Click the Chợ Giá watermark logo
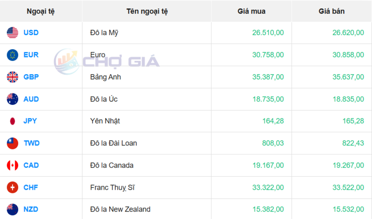The width and height of the screenshot is (372, 219). click(x=107, y=61)
